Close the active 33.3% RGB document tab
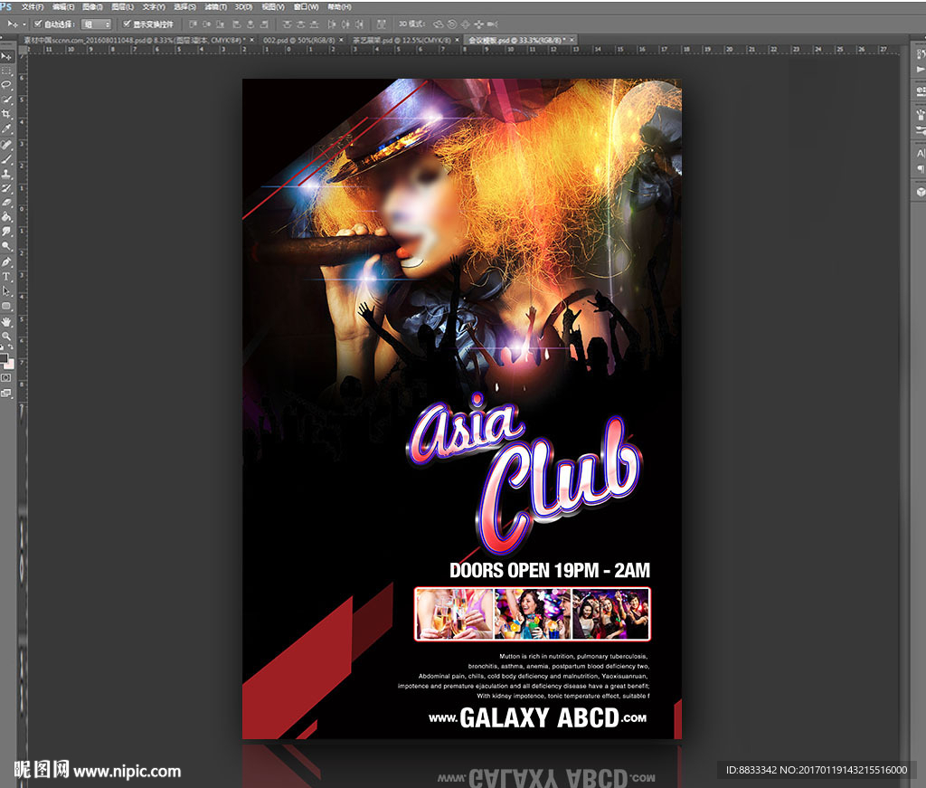The height and width of the screenshot is (788, 926). [572, 40]
